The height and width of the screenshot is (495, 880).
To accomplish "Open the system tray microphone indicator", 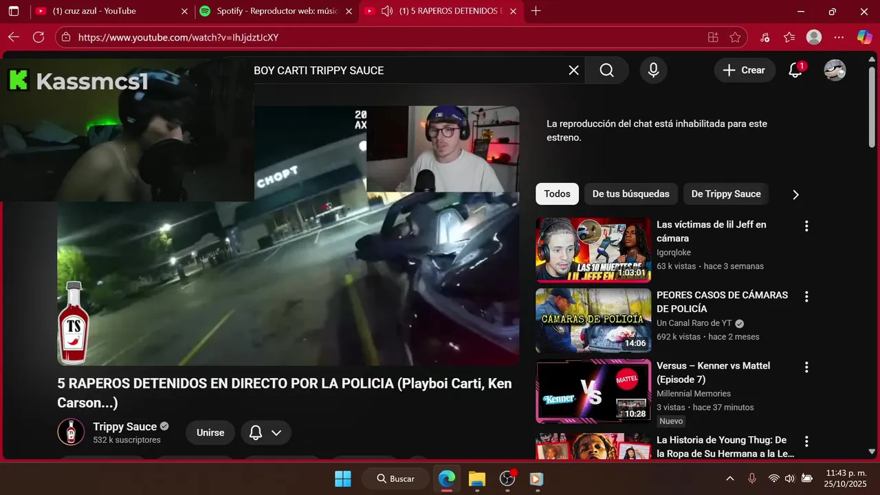I will click(x=752, y=478).
